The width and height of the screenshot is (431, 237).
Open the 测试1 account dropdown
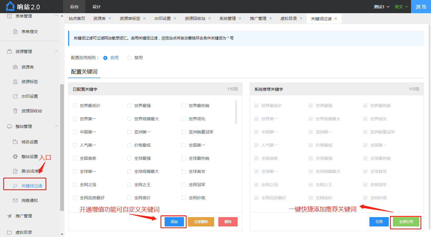[x=381, y=7]
